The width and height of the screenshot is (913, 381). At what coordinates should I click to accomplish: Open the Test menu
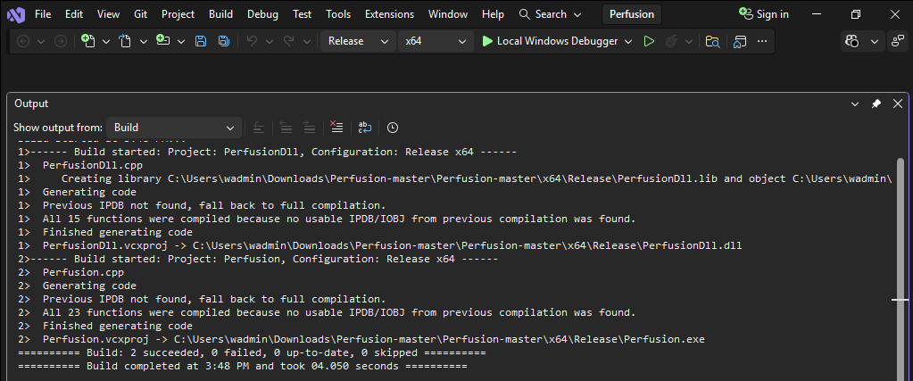303,14
